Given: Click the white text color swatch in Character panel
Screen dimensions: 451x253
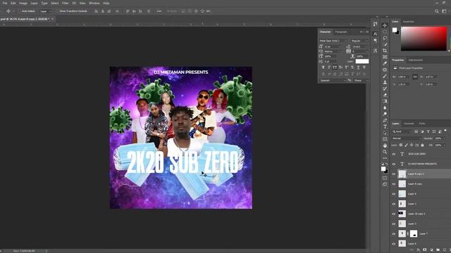Looking at the screenshot, I should (362, 61).
